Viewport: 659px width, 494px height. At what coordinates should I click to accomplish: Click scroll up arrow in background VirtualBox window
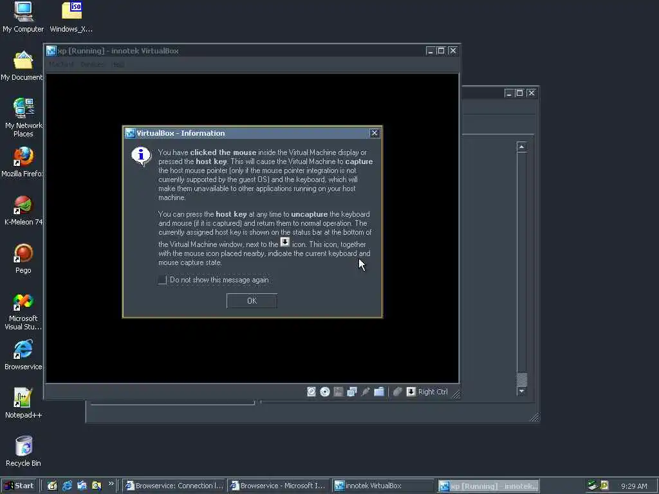[521, 147]
